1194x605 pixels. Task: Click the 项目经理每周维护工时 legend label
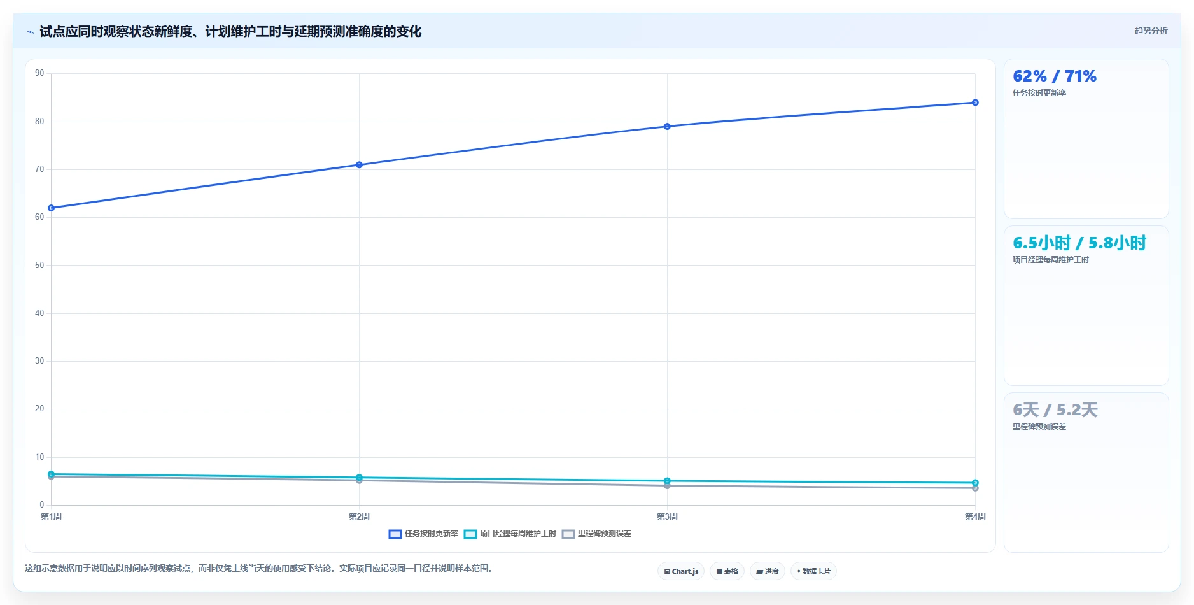click(x=518, y=534)
